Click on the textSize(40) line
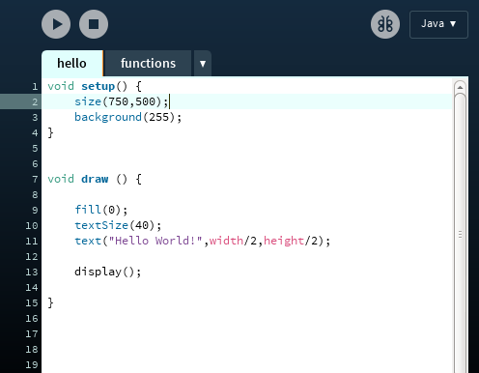 click(118, 225)
